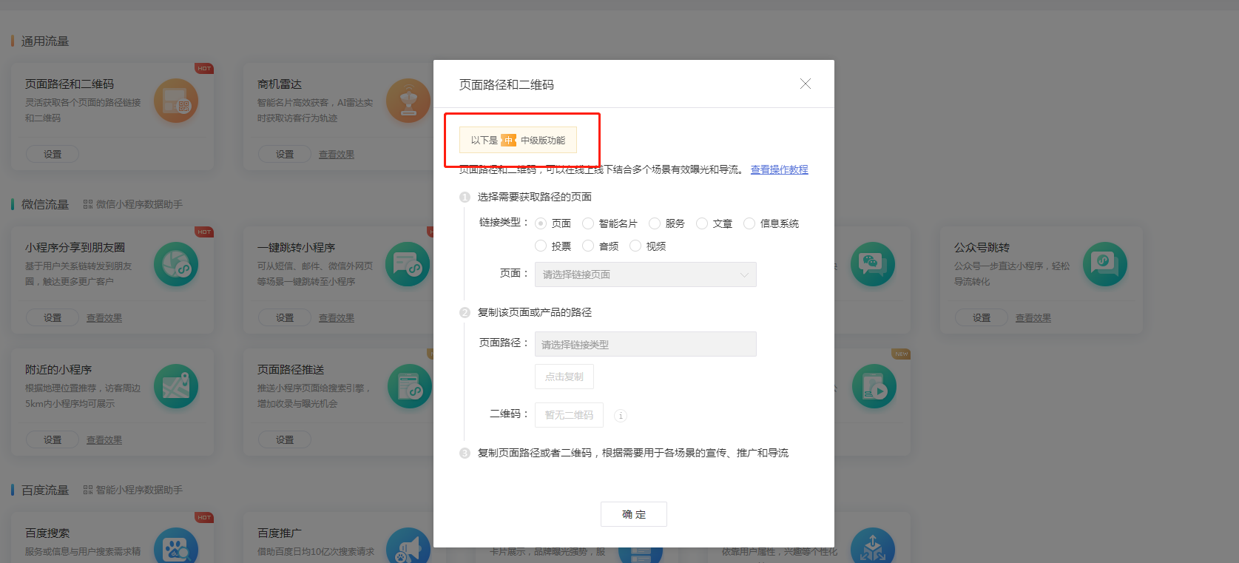The height and width of the screenshot is (563, 1239).
Task: Click the 小程序分享到朋友圈 card icon
Action: tap(176, 264)
